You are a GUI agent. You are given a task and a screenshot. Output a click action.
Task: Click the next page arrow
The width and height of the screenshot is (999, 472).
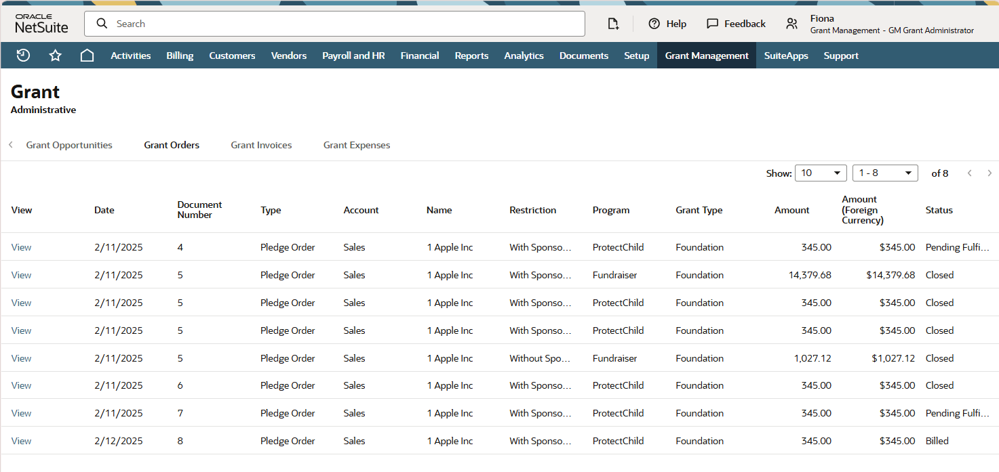989,173
